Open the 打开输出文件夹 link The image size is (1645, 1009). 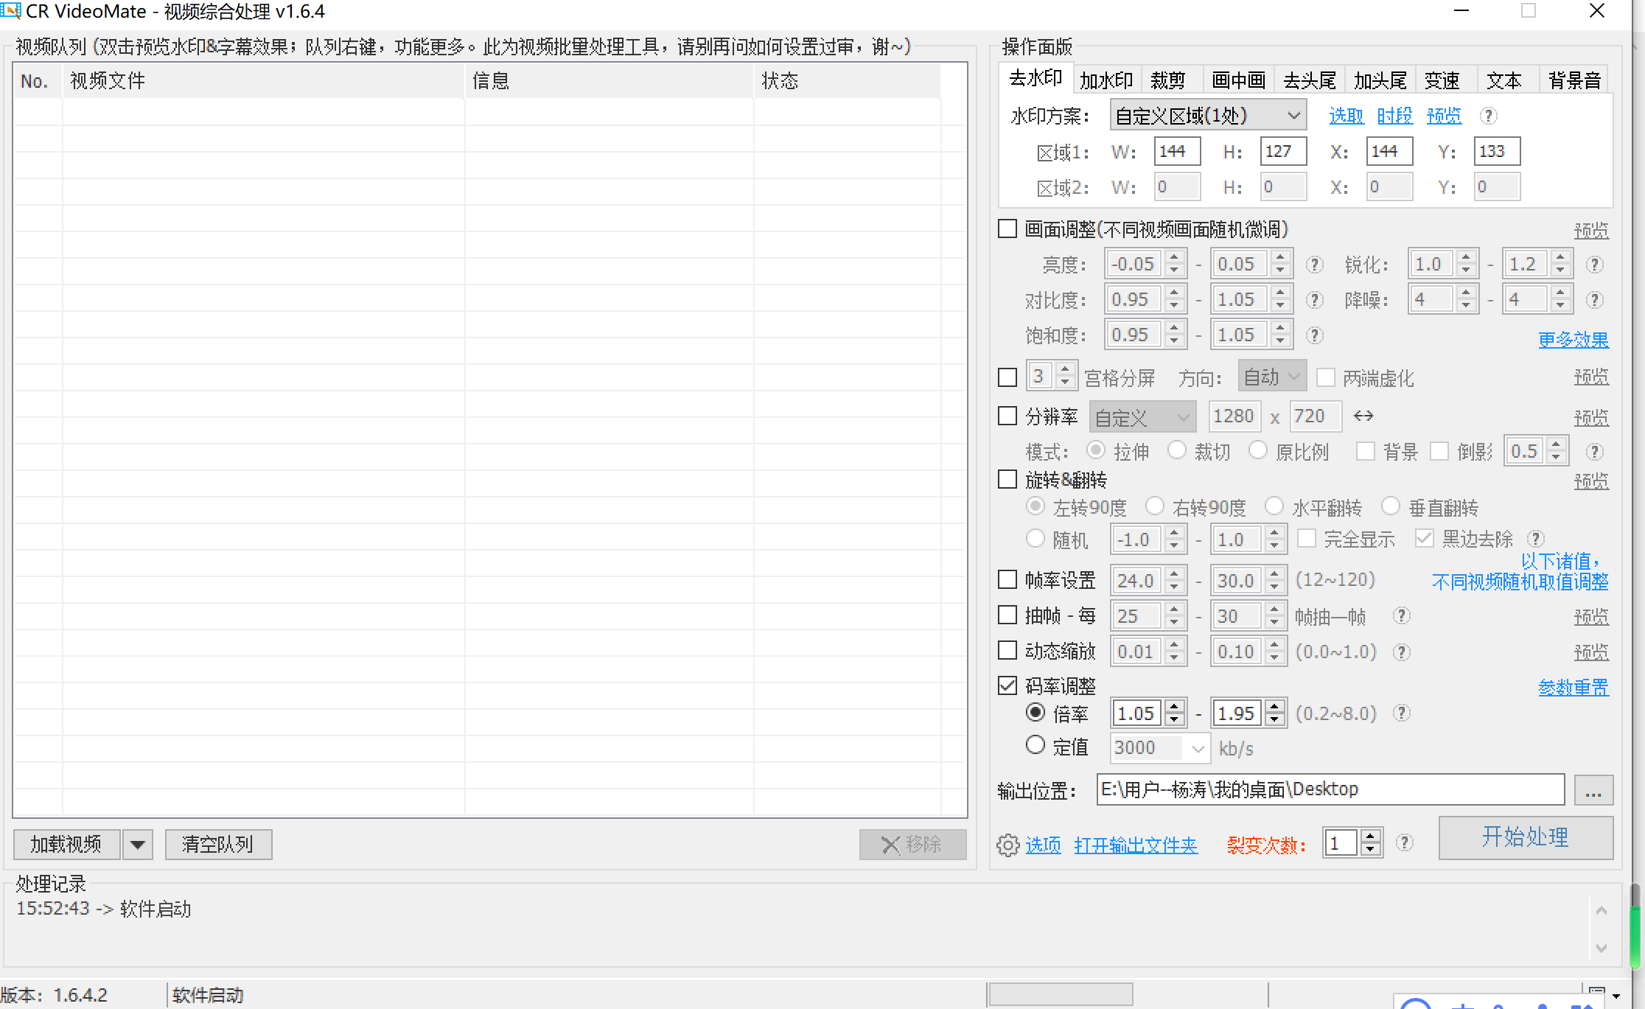[x=1135, y=845]
